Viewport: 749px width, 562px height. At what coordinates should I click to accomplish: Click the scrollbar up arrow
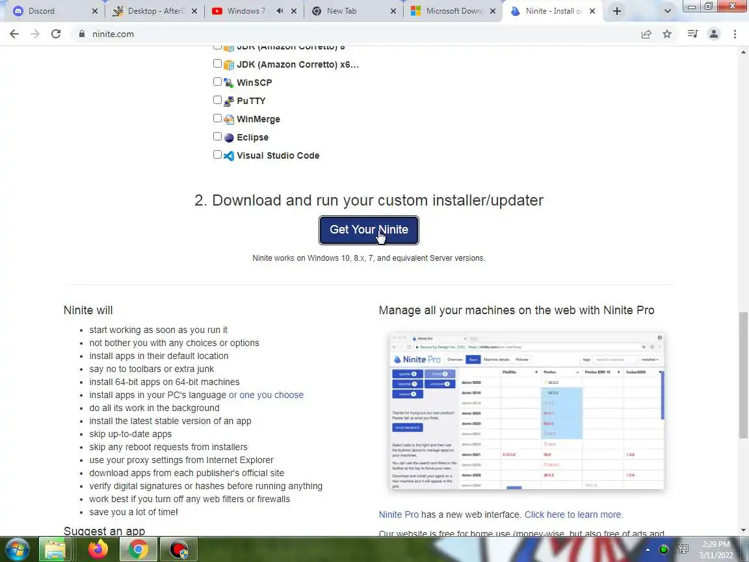pos(743,51)
